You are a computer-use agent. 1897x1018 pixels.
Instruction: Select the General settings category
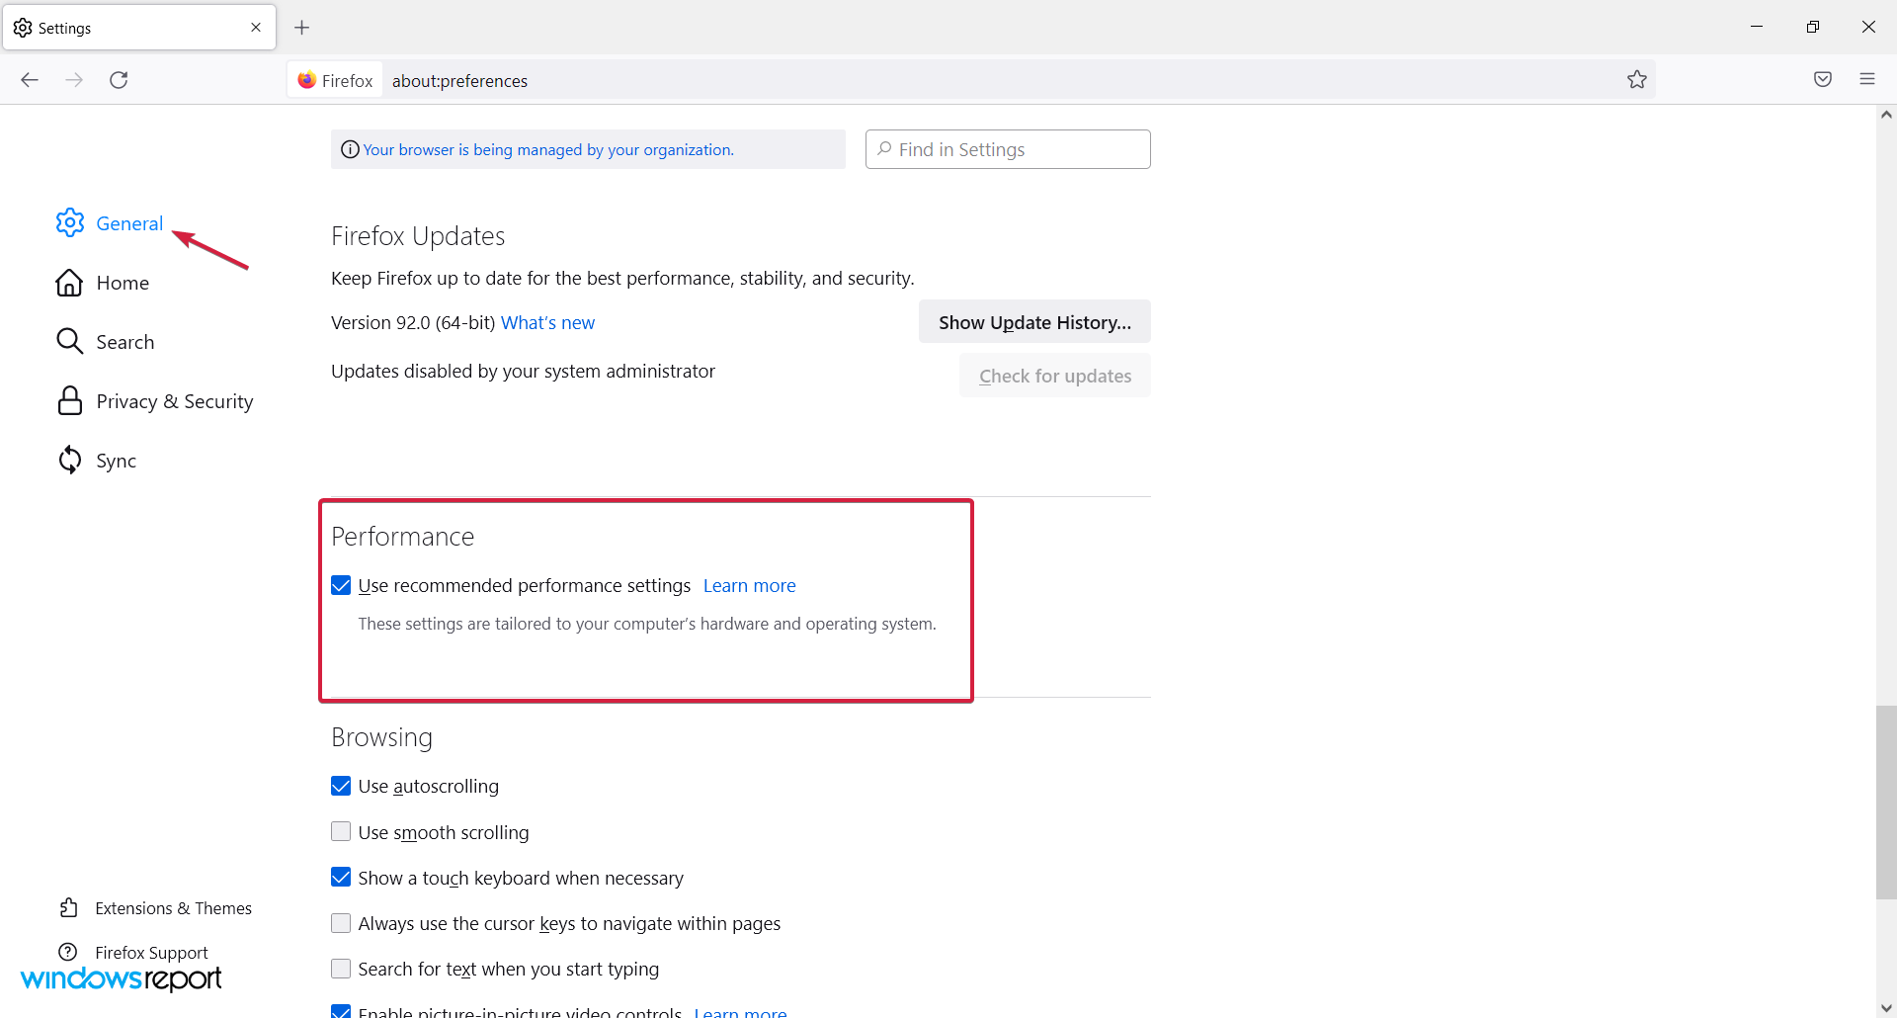click(x=129, y=224)
